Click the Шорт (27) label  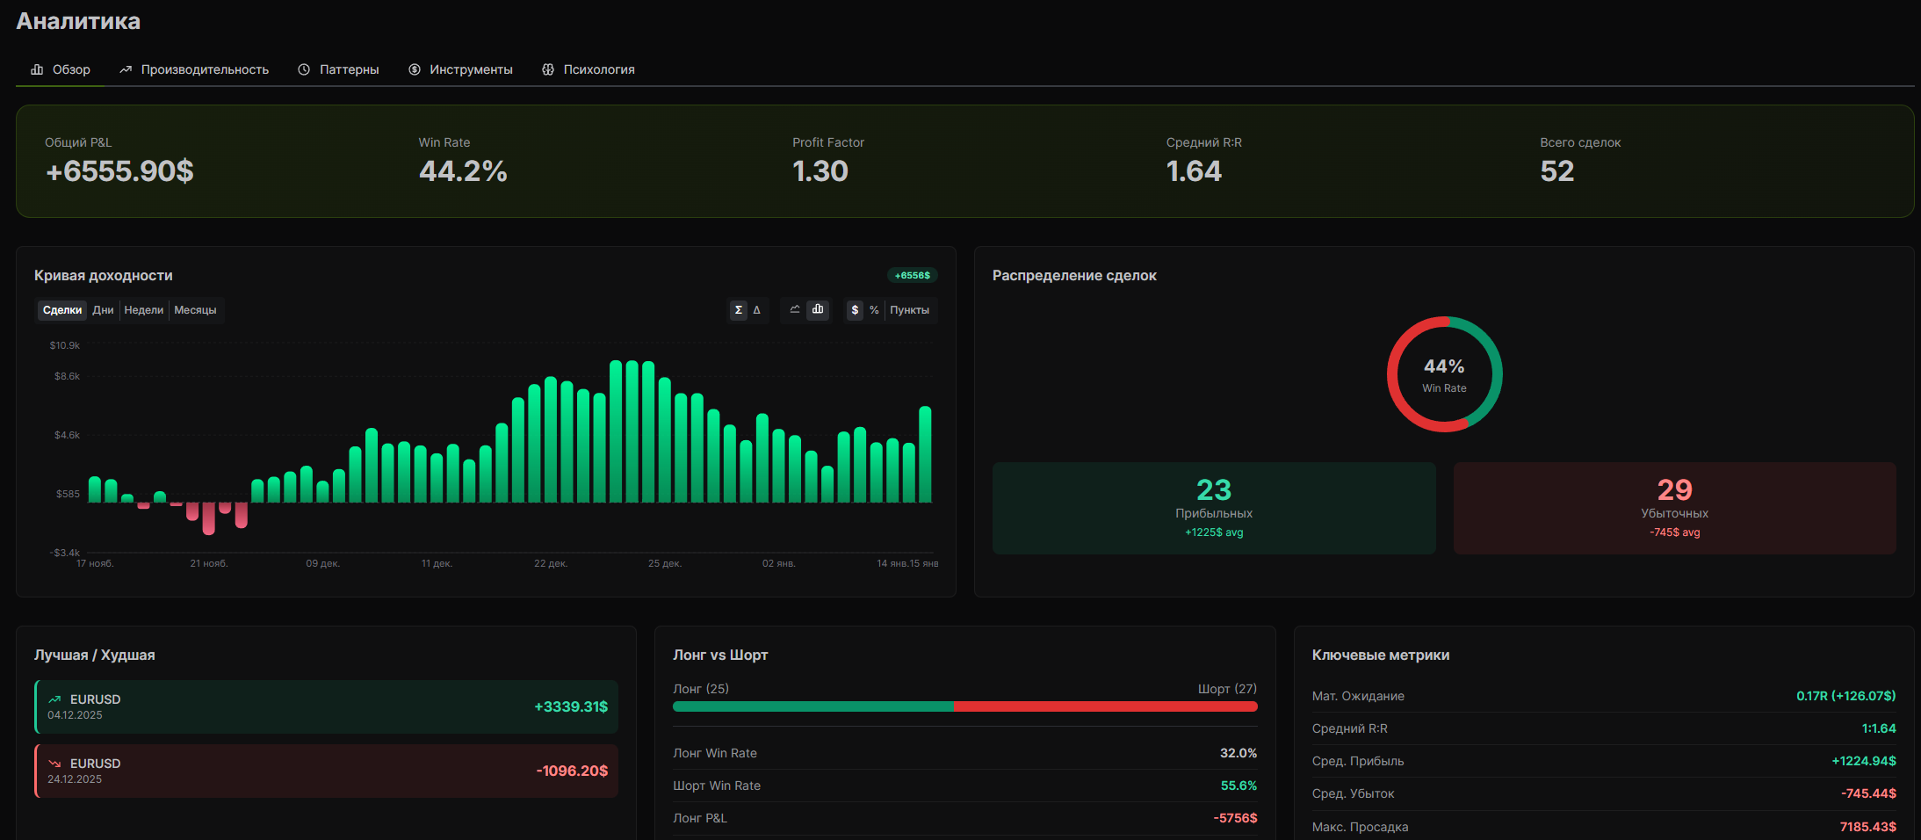(x=1227, y=689)
